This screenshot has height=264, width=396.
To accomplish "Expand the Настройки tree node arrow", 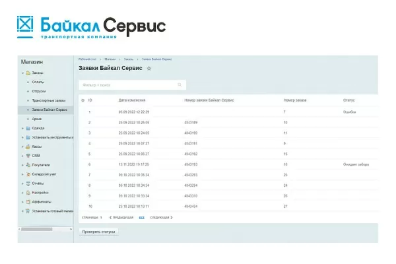I will pyautogui.click(x=22, y=193).
